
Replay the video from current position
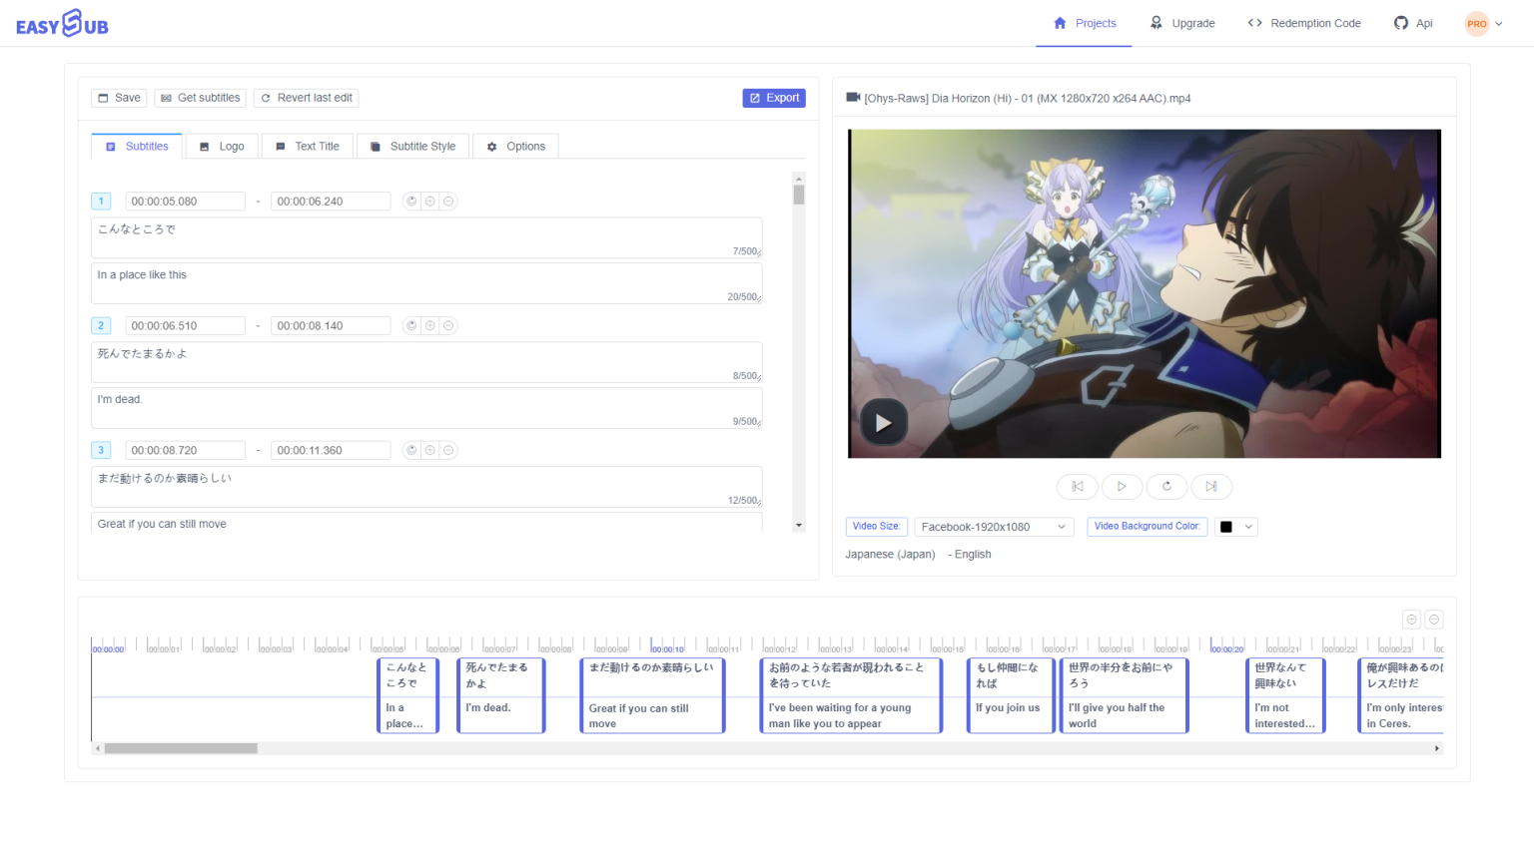pos(1166,486)
